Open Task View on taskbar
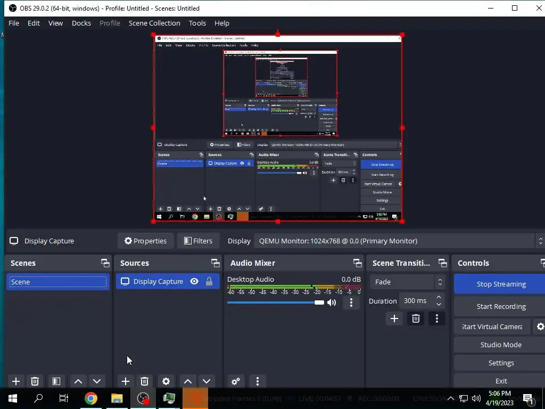The width and height of the screenshot is (545, 409). [64, 398]
